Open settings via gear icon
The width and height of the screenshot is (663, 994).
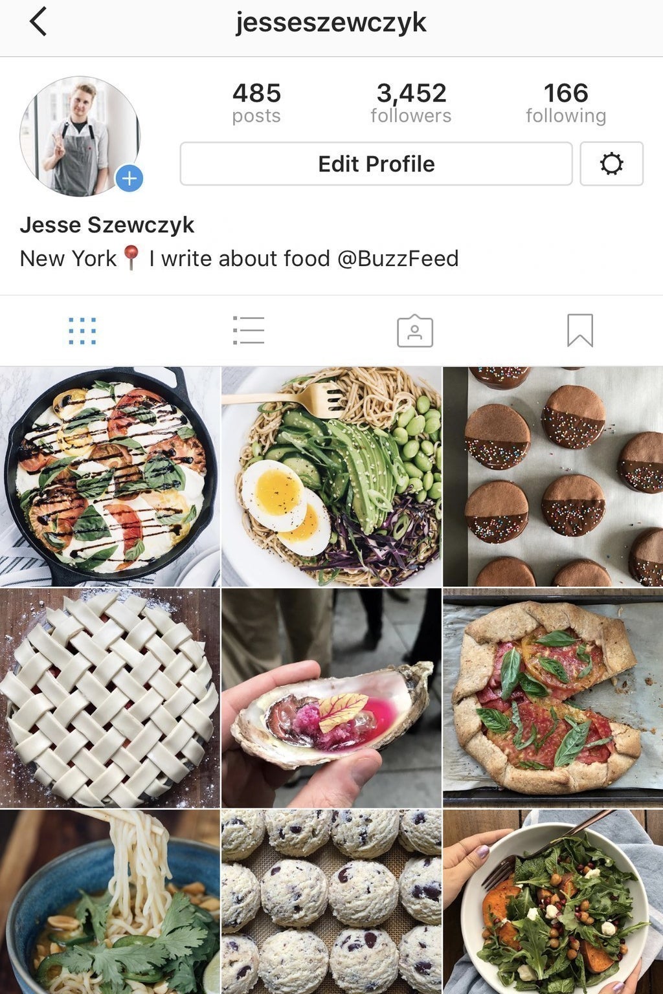tap(611, 164)
